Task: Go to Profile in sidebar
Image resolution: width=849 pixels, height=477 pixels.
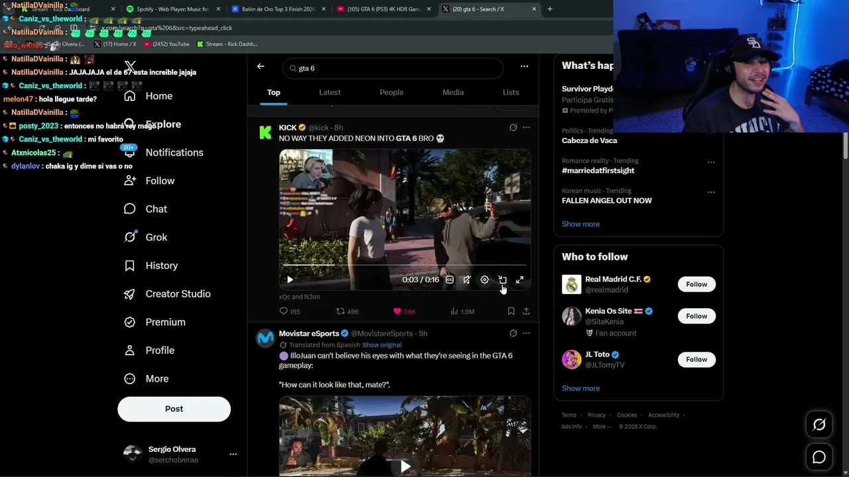Action: (149, 350)
